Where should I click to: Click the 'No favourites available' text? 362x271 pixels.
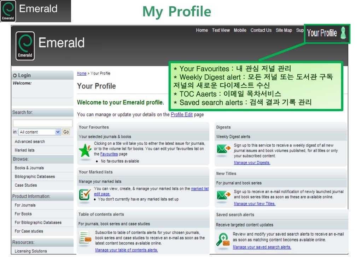120,161
